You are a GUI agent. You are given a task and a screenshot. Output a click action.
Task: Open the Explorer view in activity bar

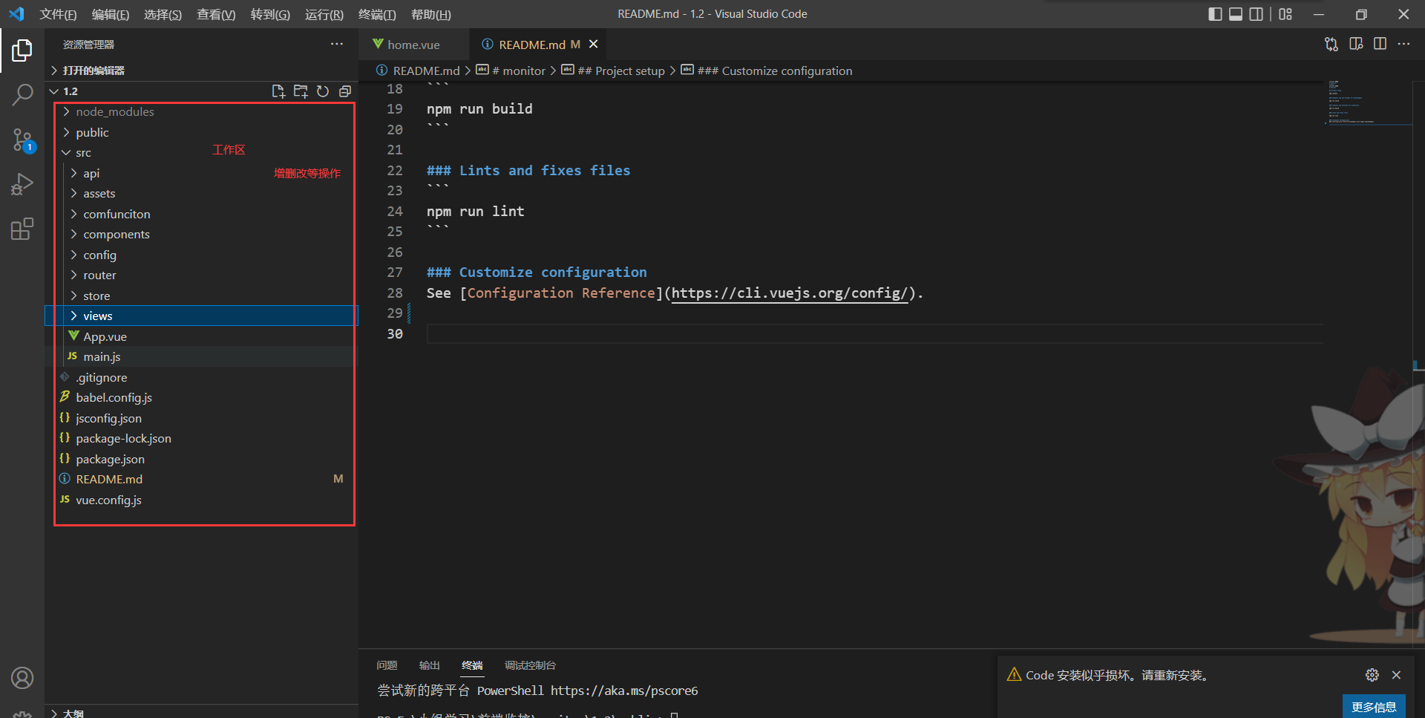click(22, 50)
